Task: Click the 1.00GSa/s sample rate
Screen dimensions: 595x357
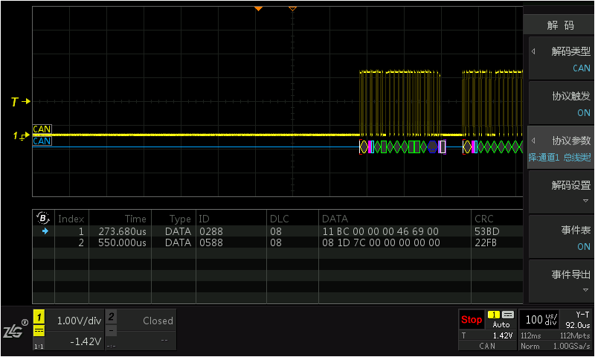Action: 571,346
